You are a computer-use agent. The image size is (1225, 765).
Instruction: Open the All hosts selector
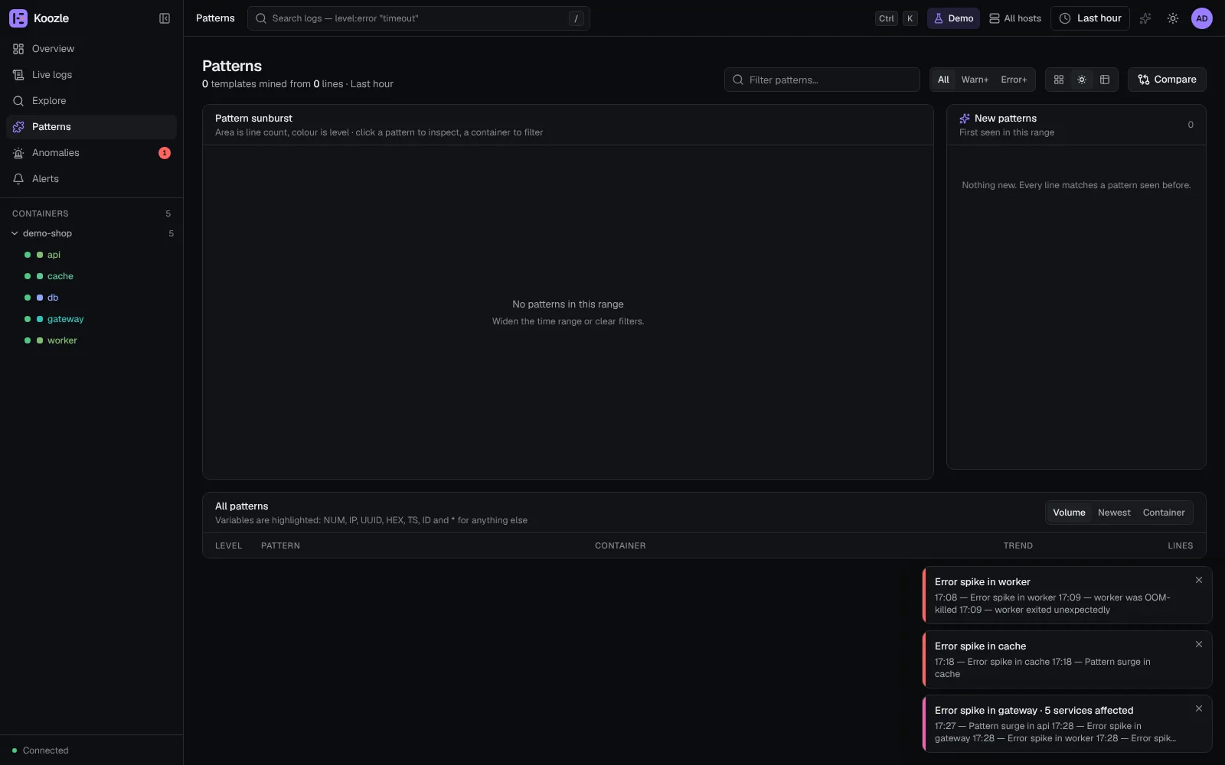tap(1015, 18)
